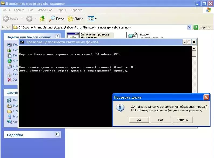Click the publish to web globe icon
This screenshot has width=214, height=158.
pos(9,61)
